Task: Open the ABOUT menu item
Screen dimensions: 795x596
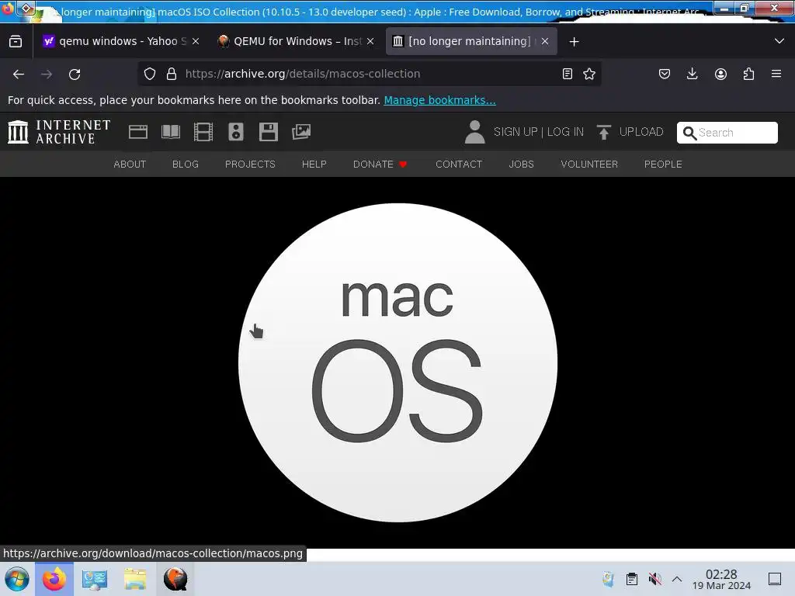Action: (x=130, y=165)
